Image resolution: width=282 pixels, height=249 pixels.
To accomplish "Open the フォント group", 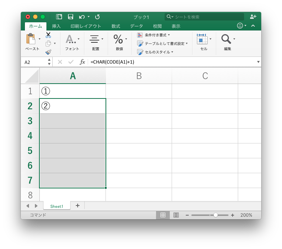I will pos(72,42).
